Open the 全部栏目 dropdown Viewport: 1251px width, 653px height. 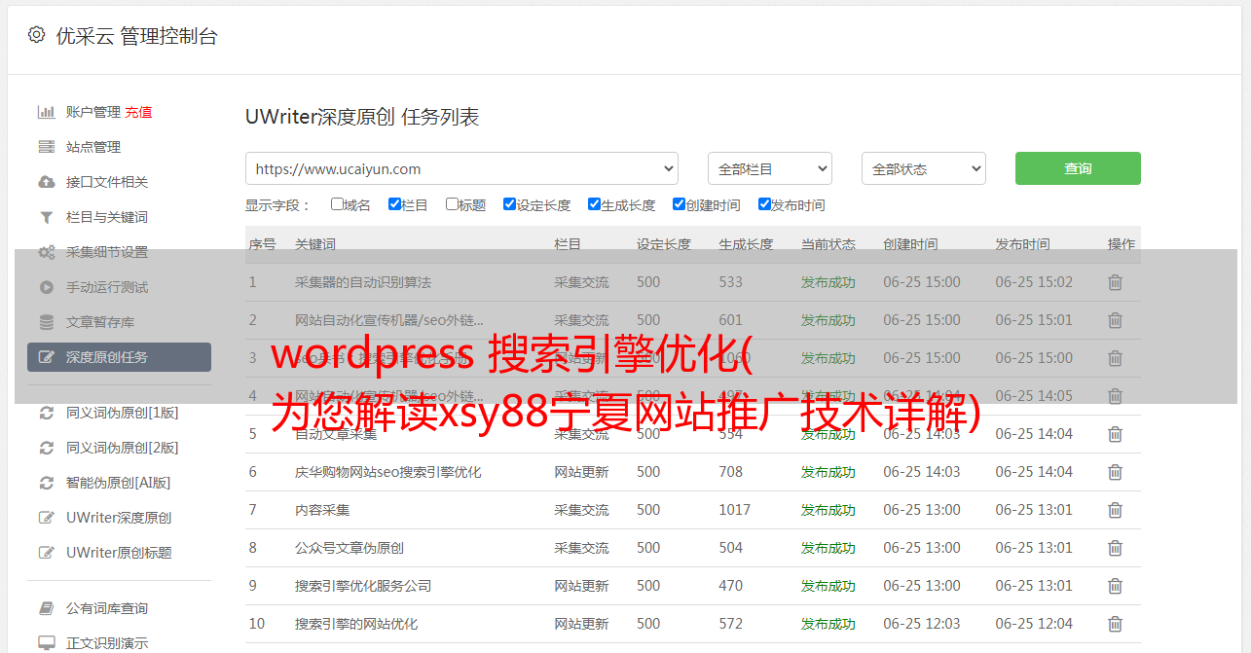[769, 168]
